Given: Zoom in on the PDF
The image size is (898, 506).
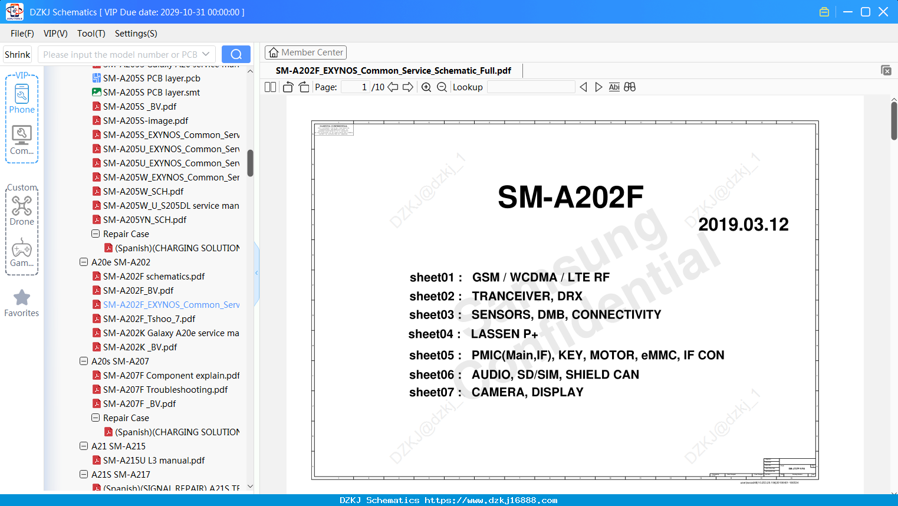Looking at the screenshot, I should (426, 87).
